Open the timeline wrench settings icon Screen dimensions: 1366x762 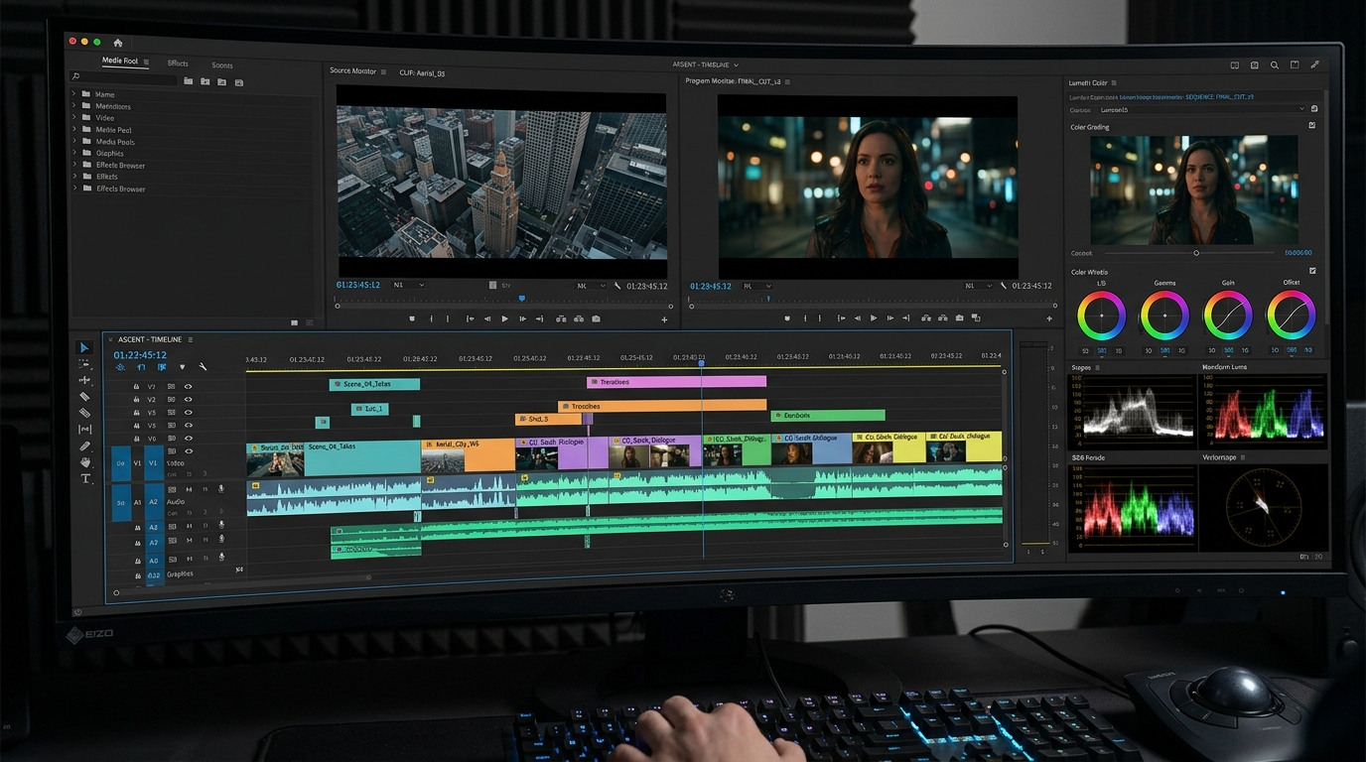pyautogui.click(x=203, y=367)
